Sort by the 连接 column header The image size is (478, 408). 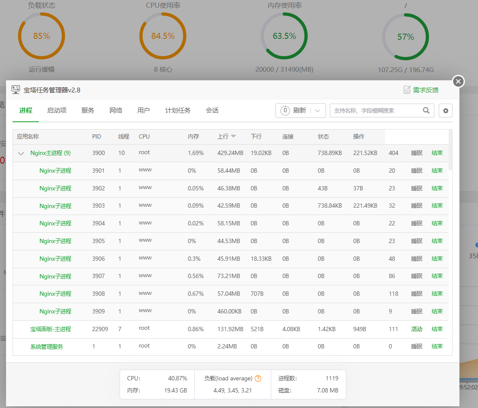coord(288,136)
